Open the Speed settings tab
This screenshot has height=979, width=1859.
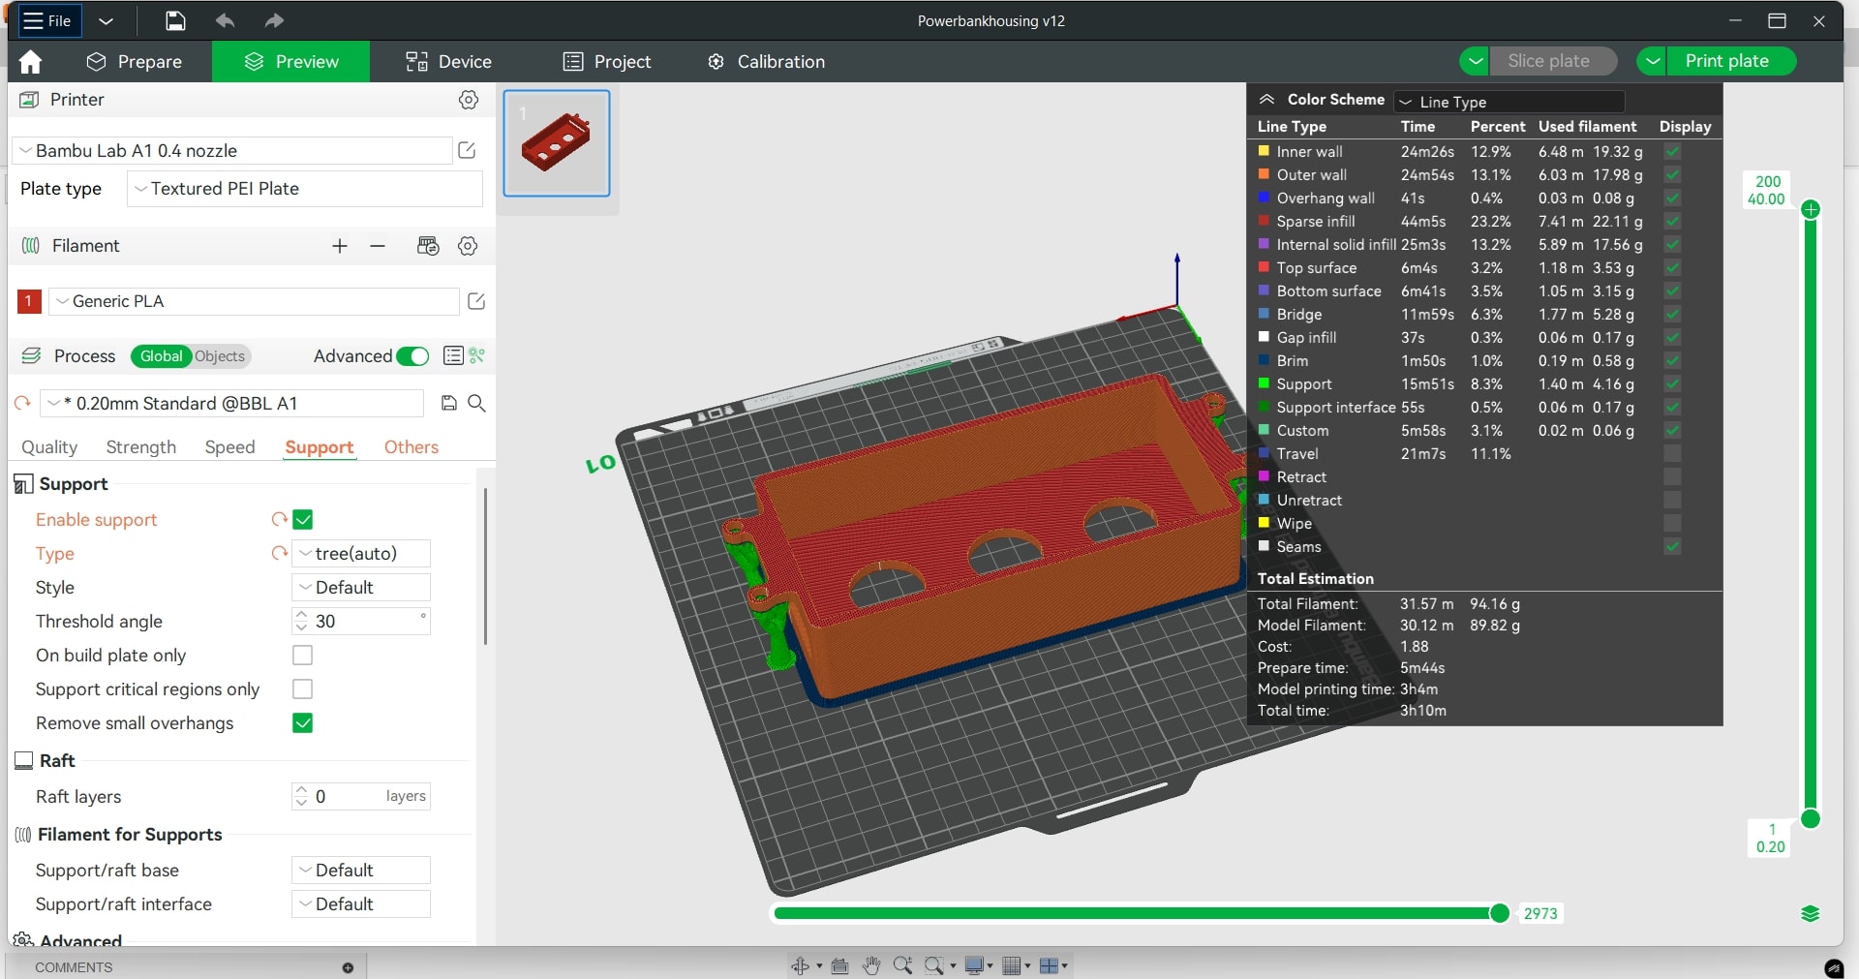coord(230,447)
